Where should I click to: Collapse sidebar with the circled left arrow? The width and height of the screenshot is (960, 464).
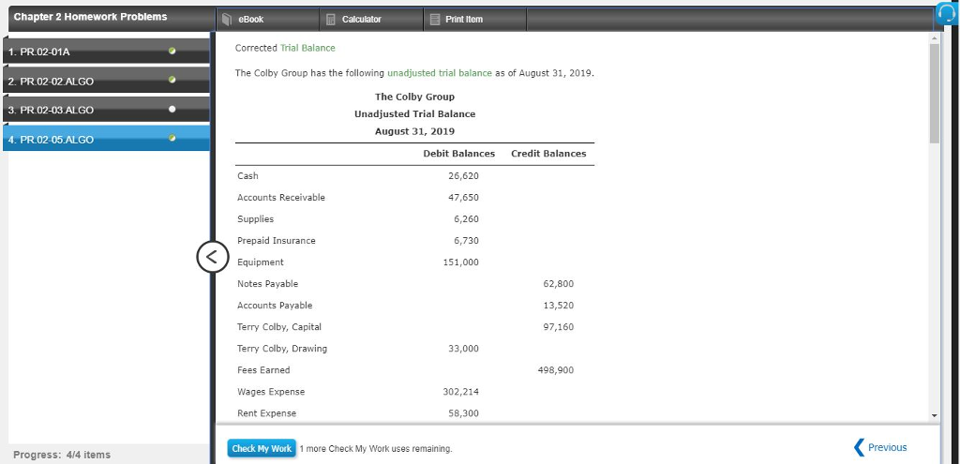tap(213, 257)
